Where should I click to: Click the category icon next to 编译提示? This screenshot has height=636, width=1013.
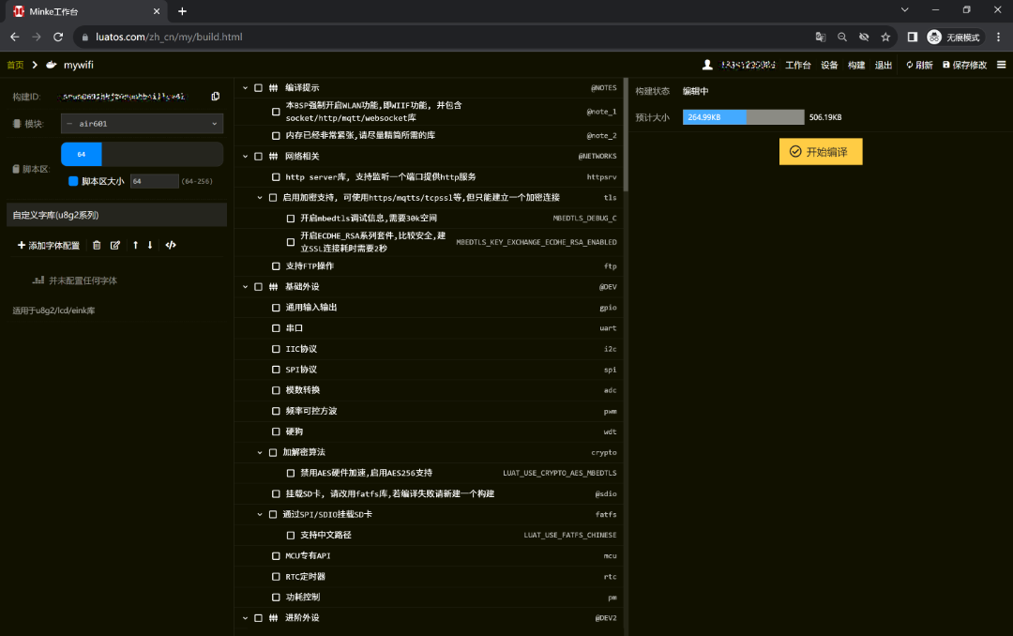click(273, 88)
